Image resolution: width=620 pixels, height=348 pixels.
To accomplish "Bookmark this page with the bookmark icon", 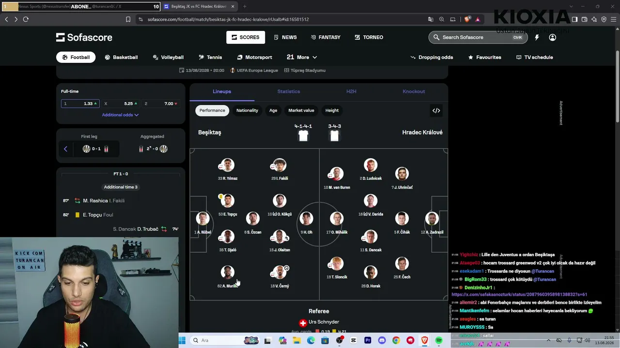I will click(x=128, y=19).
